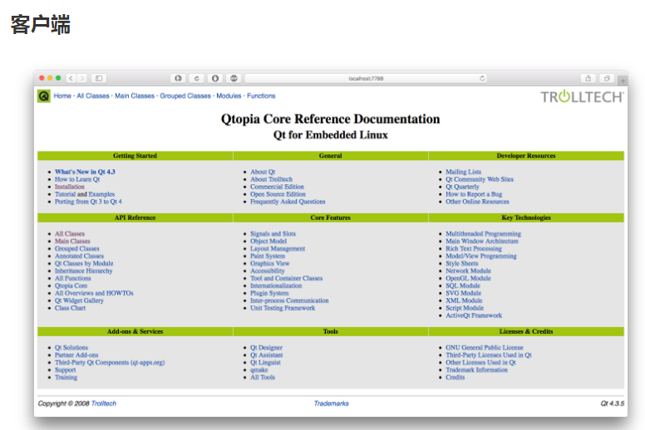Open Tool and Container Classes link
Viewport: 645px width, 430px height.
(x=286, y=278)
